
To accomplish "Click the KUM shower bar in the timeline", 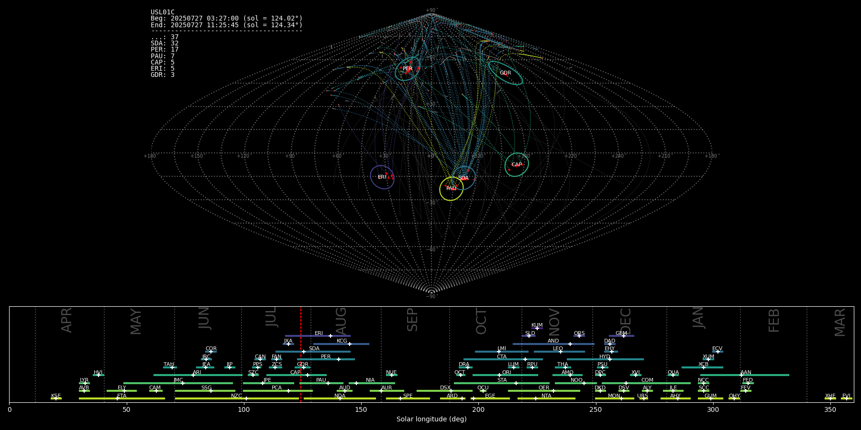I will [537, 328].
